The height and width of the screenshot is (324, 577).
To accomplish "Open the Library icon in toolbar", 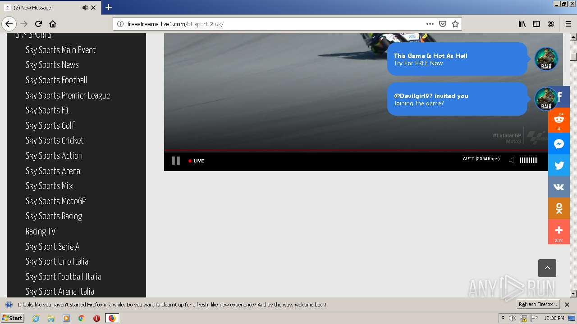I will click(522, 24).
